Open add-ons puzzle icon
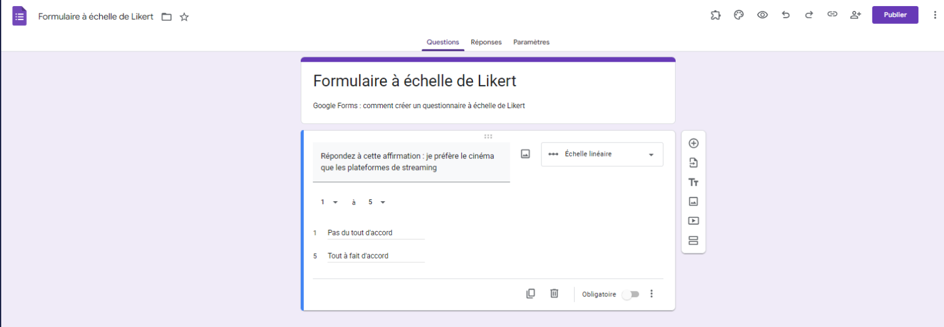Image resolution: width=944 pixels, height=327 pixels. pos(715,15)
